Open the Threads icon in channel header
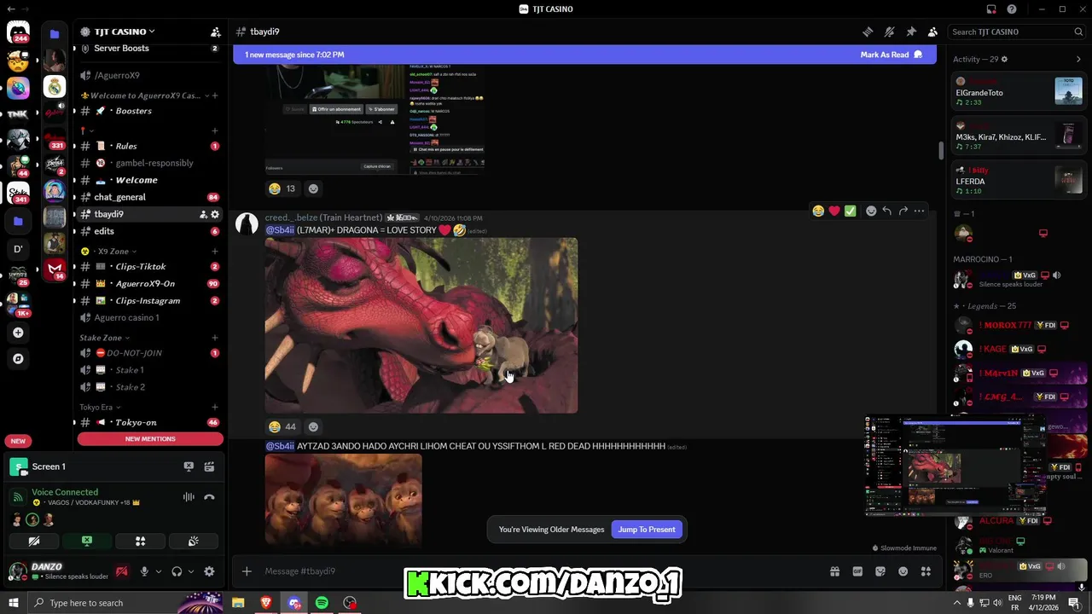This screenshot has height=614, width=1092. click(x=868, y=32)
